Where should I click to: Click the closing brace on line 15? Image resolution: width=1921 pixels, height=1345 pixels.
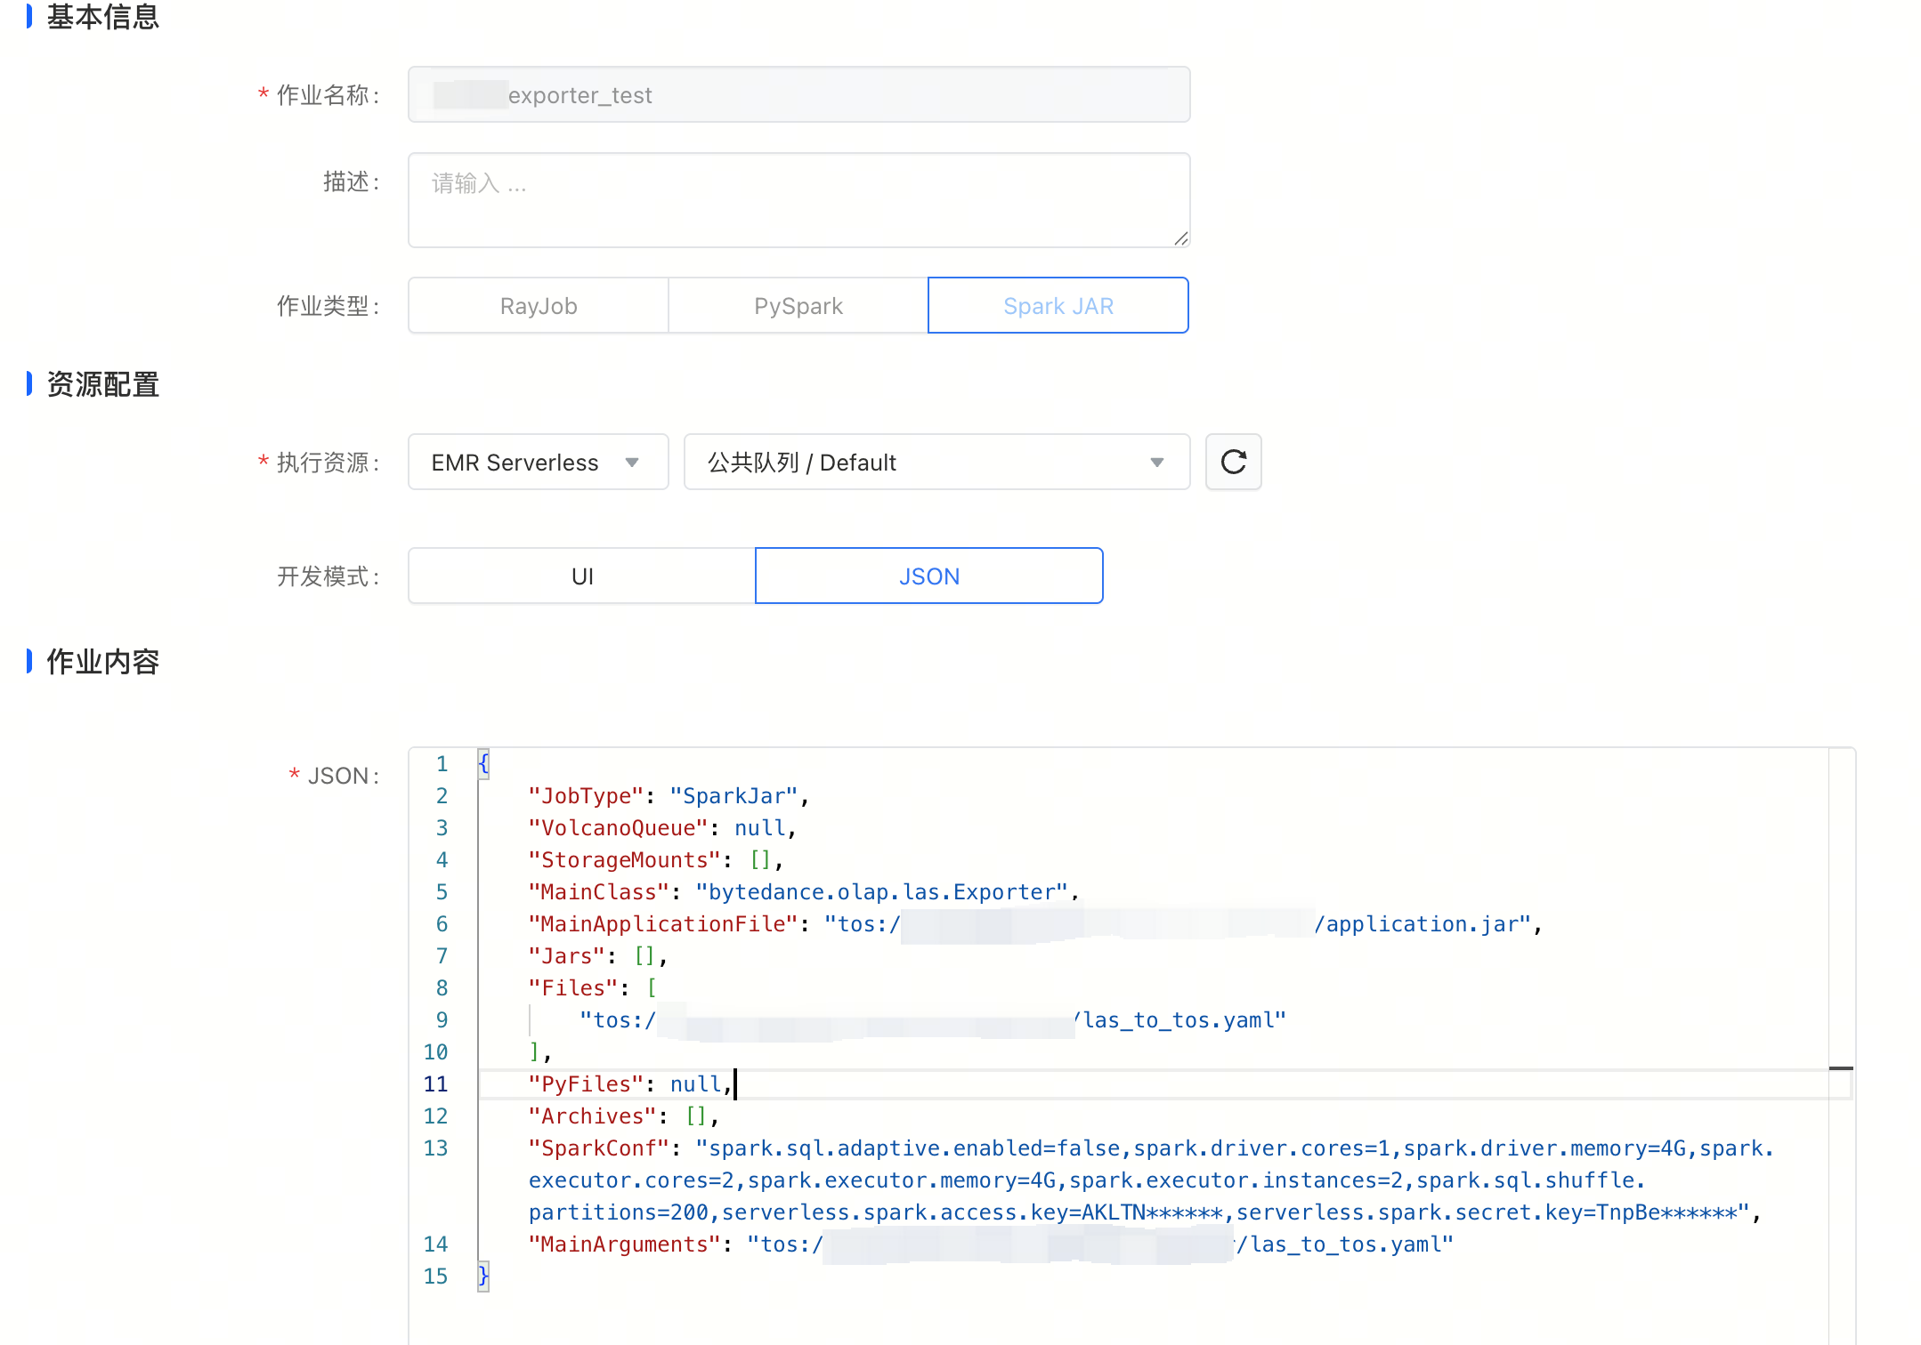(x=483, y=1277)
